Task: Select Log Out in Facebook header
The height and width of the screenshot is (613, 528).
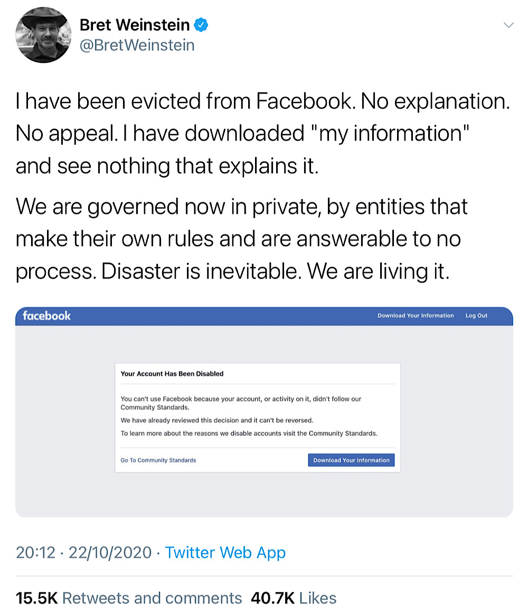Action: click(x=476, y=316)
